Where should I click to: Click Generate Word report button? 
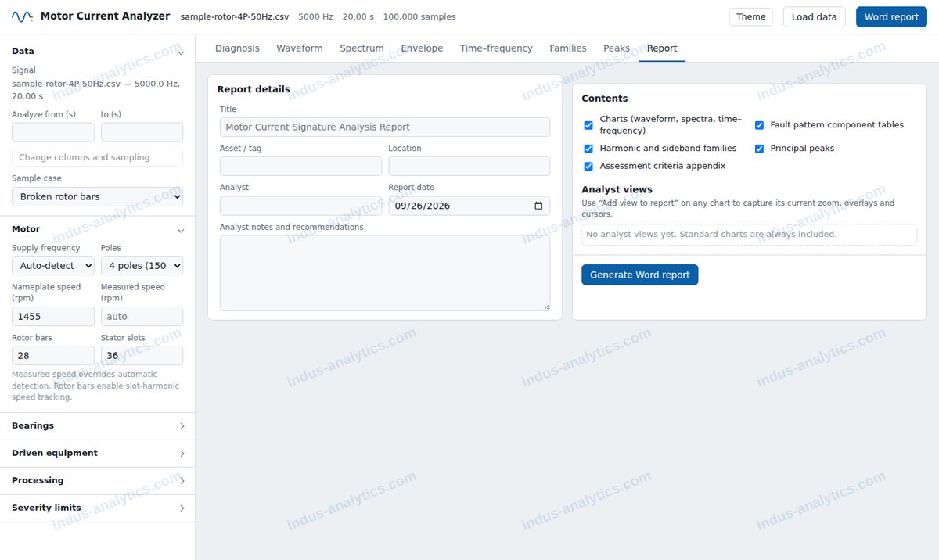639,275
